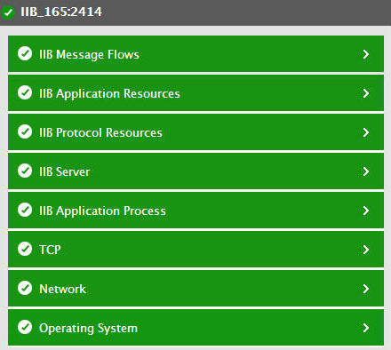Screen dimensions: 391x350
Task: Open the IIB Application Process label
Action: click(102, 211)
